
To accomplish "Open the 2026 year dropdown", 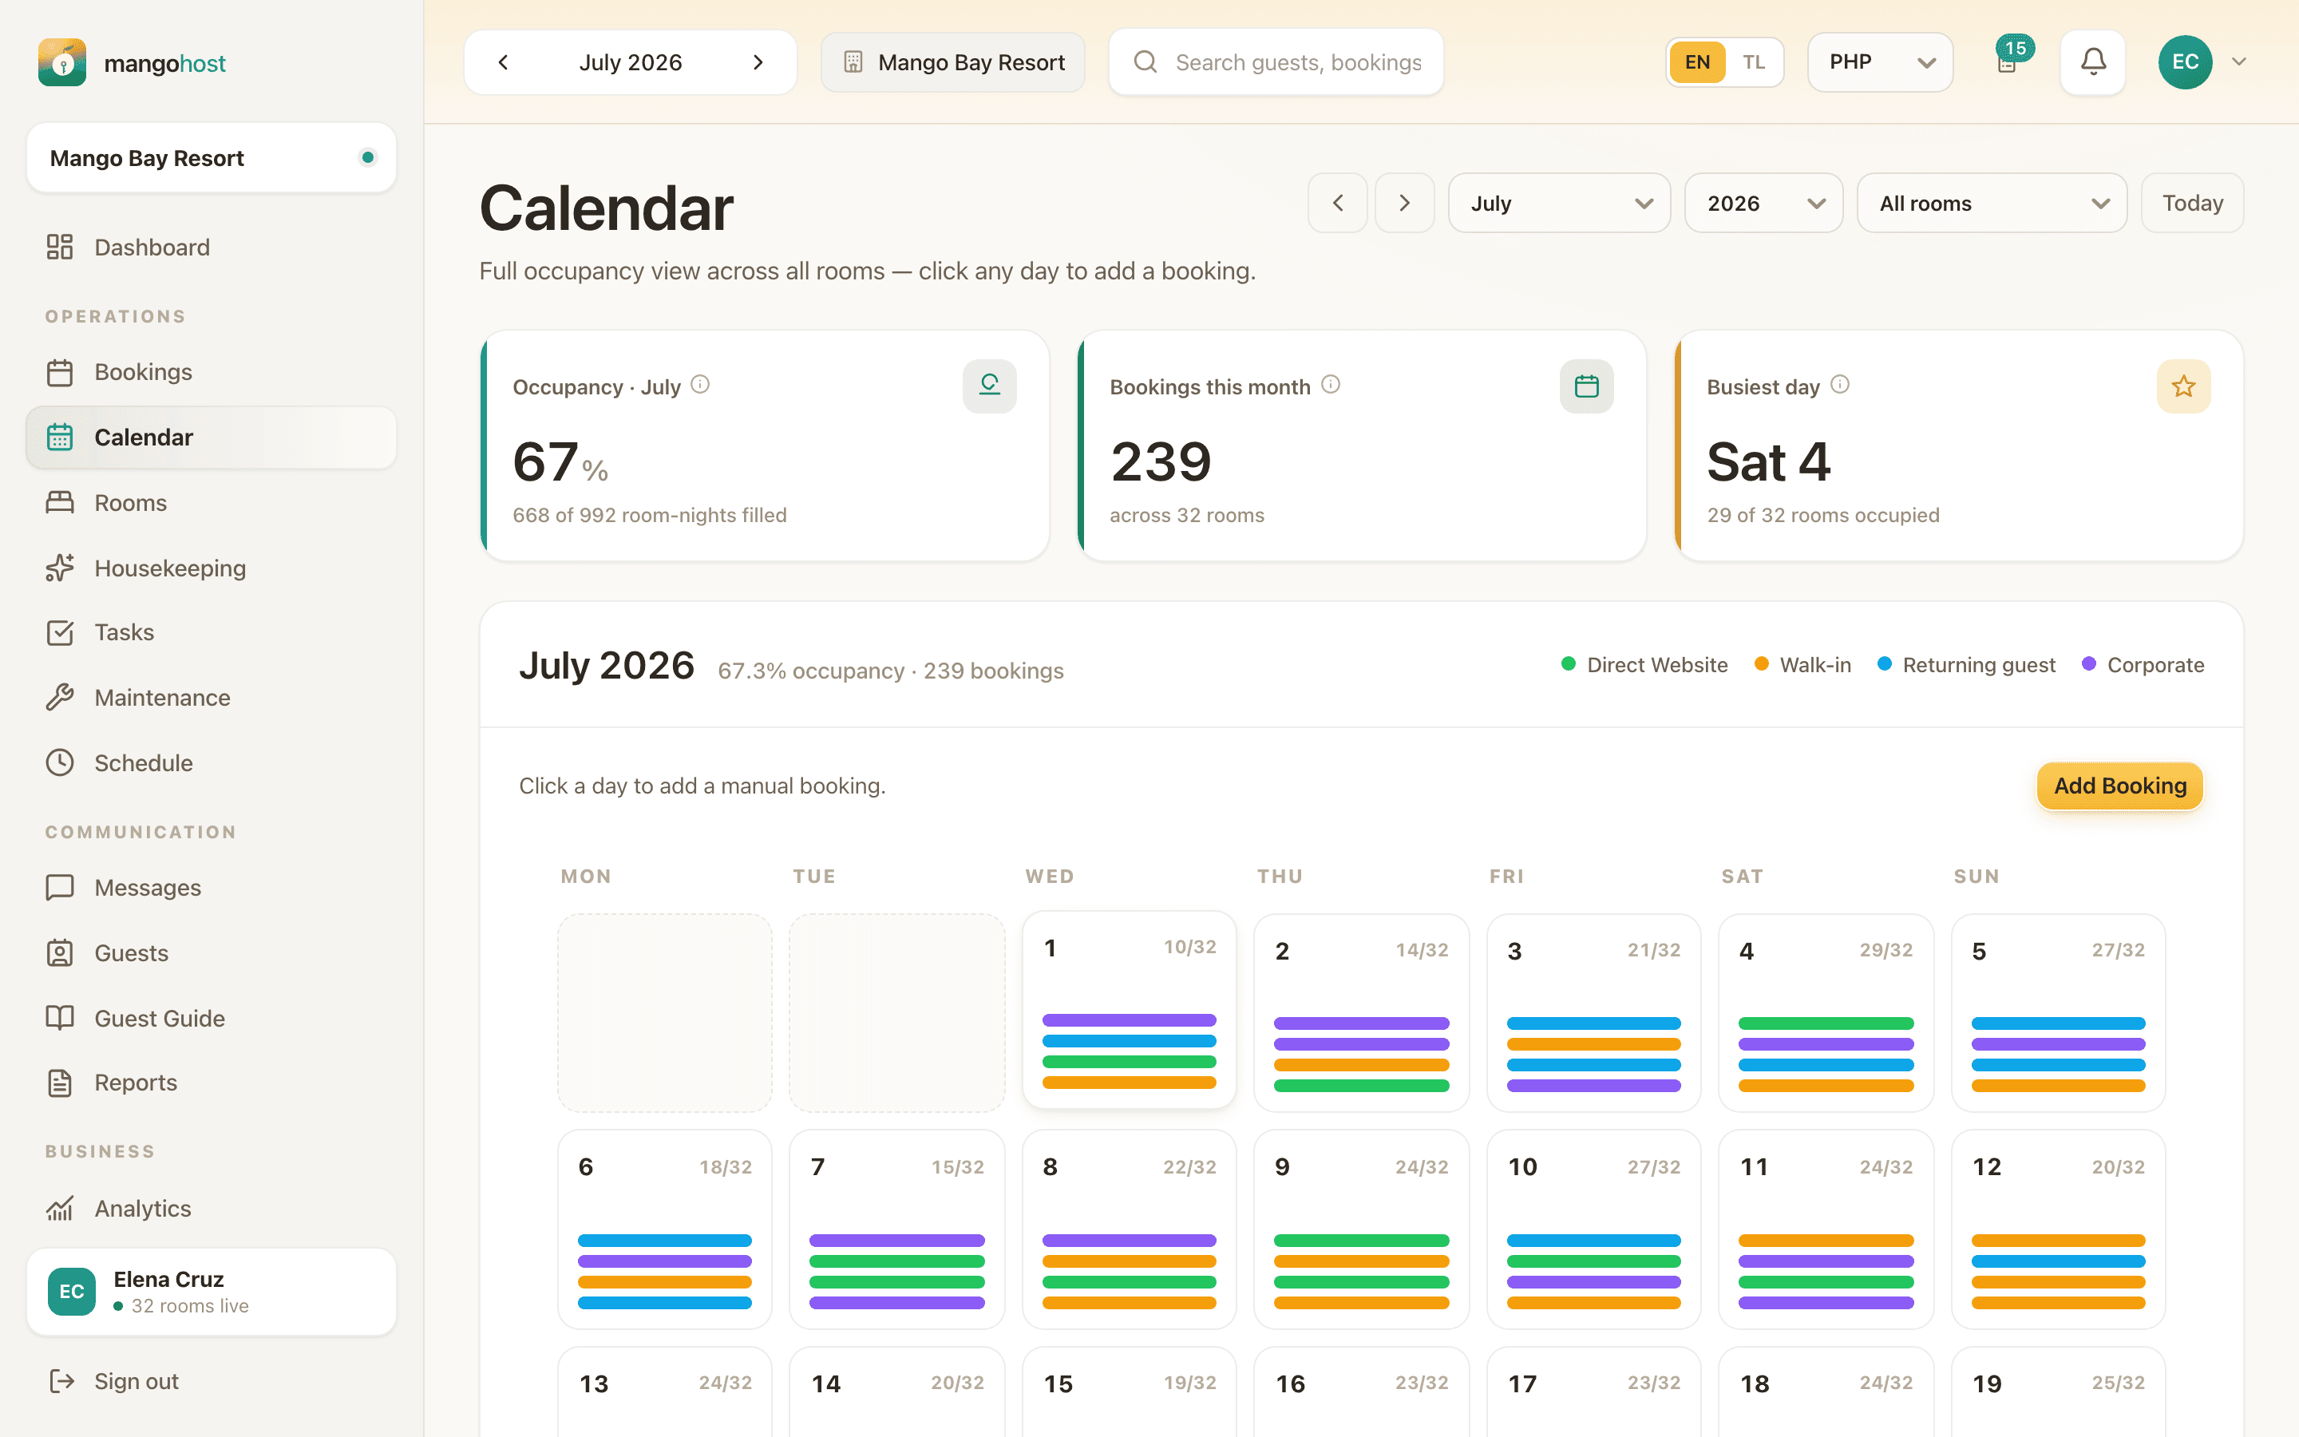I will [x=1763, y=204].
